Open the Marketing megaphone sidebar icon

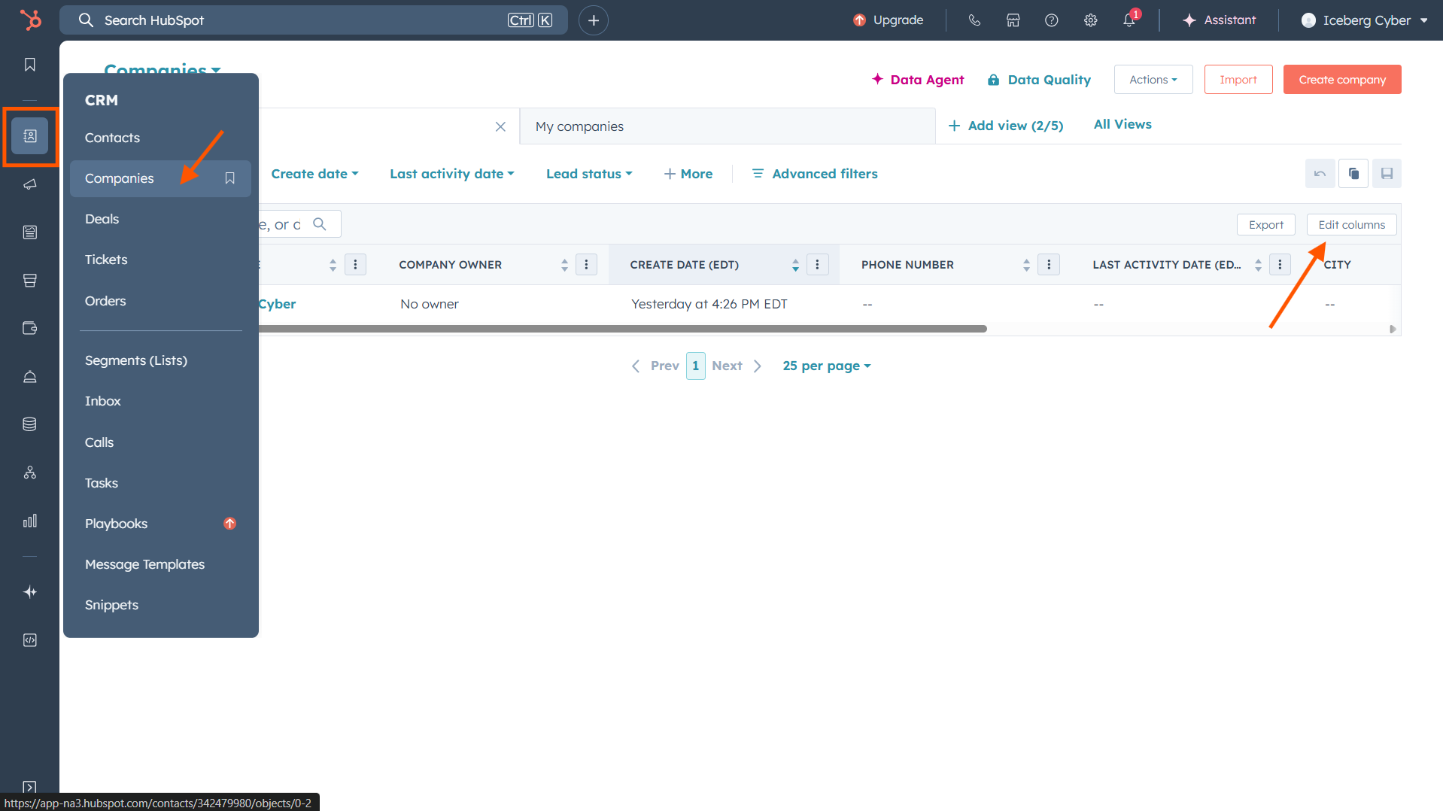pyautogui.click(x=30, y=184)
